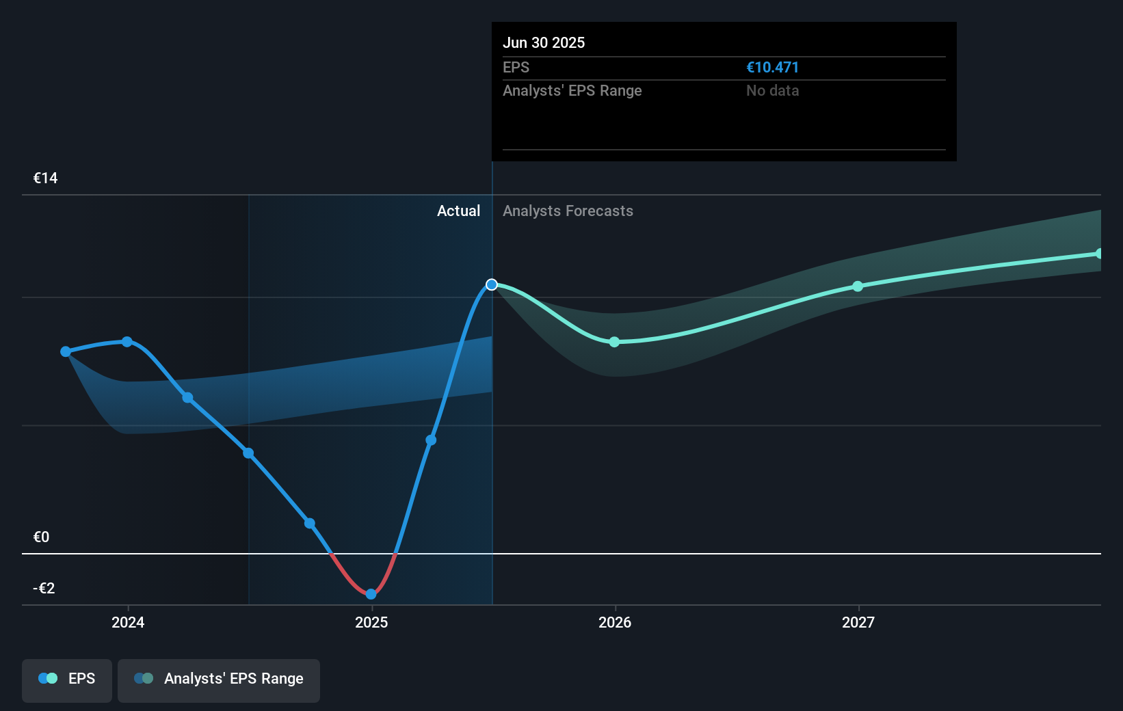
Task: Click the rightmost green forecast endpoint marker
Action: [x=1100, y=254]
